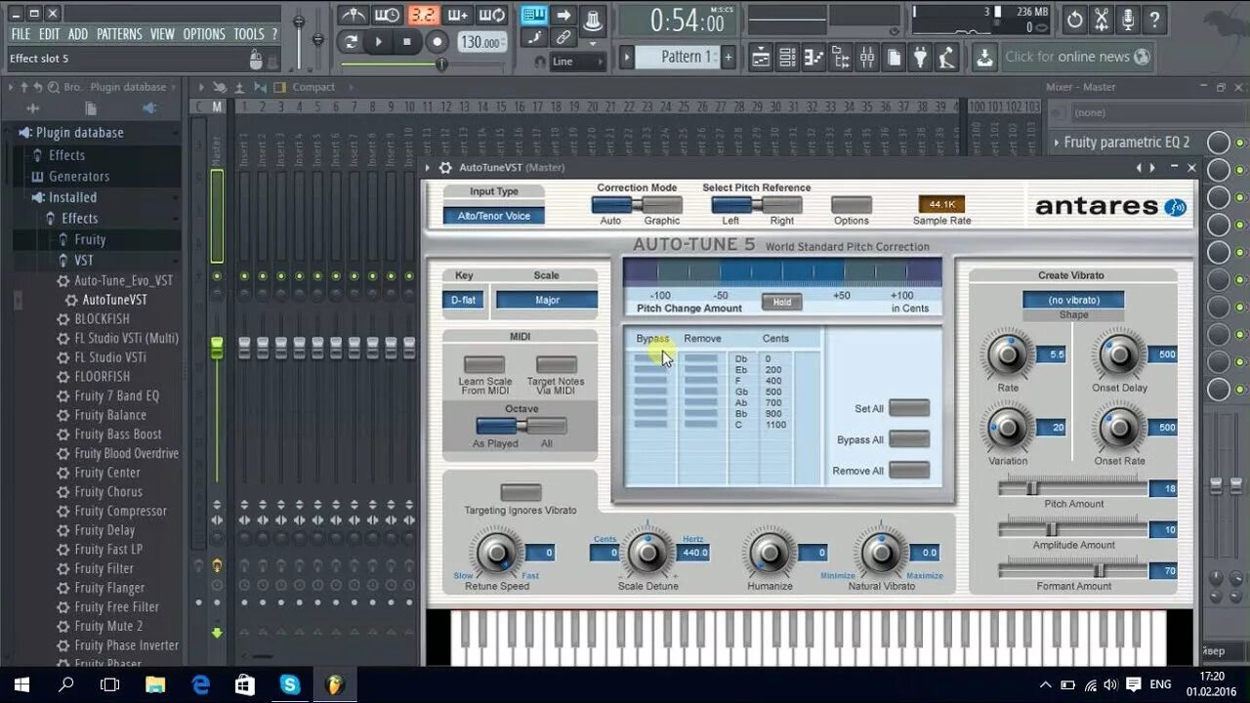The height and width of the screenshot is (703, 1250).
Task: Open the help question mark icon
Action: coord(1154,19)
